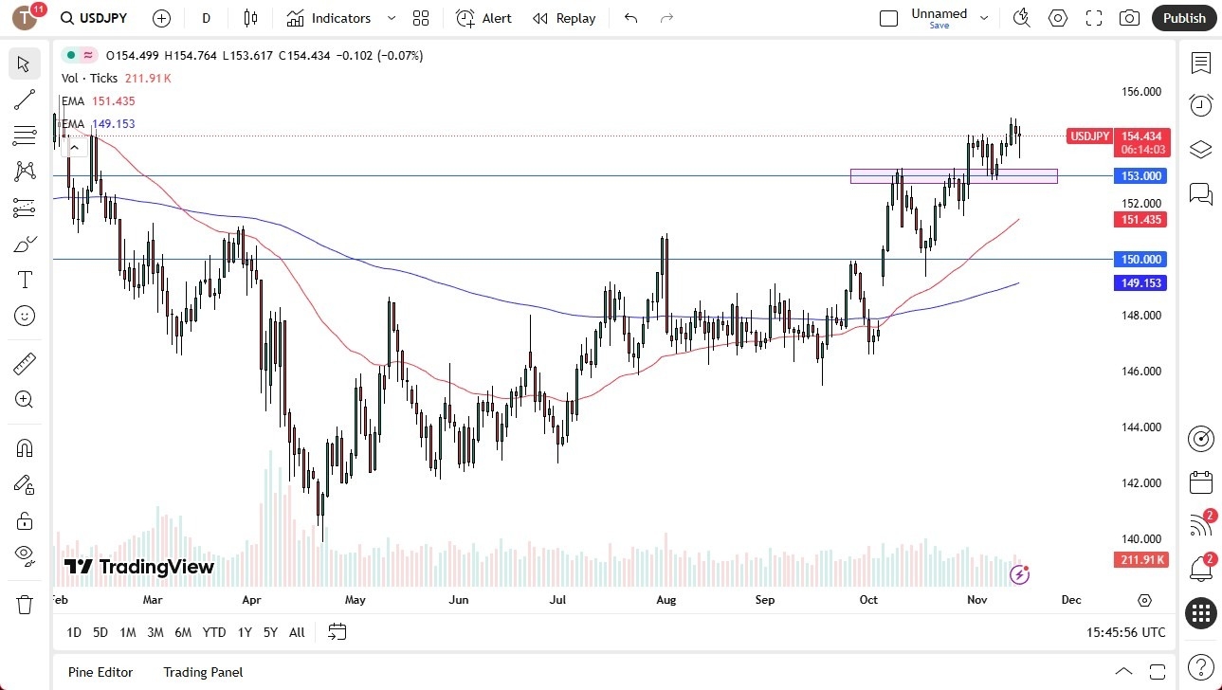Open the Trading Panel tab
The height and width of the screenshot is (690, 1222).
click(203, 672)
